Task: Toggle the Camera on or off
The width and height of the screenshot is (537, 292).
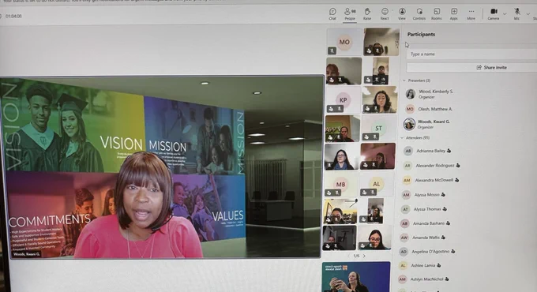Action: point(494,14)
